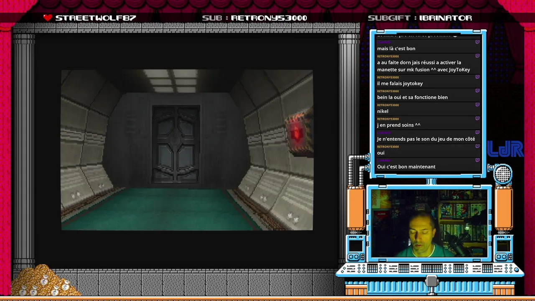Click the round microphone grille icon beside chat
Viewport: 535px width, 301px height.
503,173
